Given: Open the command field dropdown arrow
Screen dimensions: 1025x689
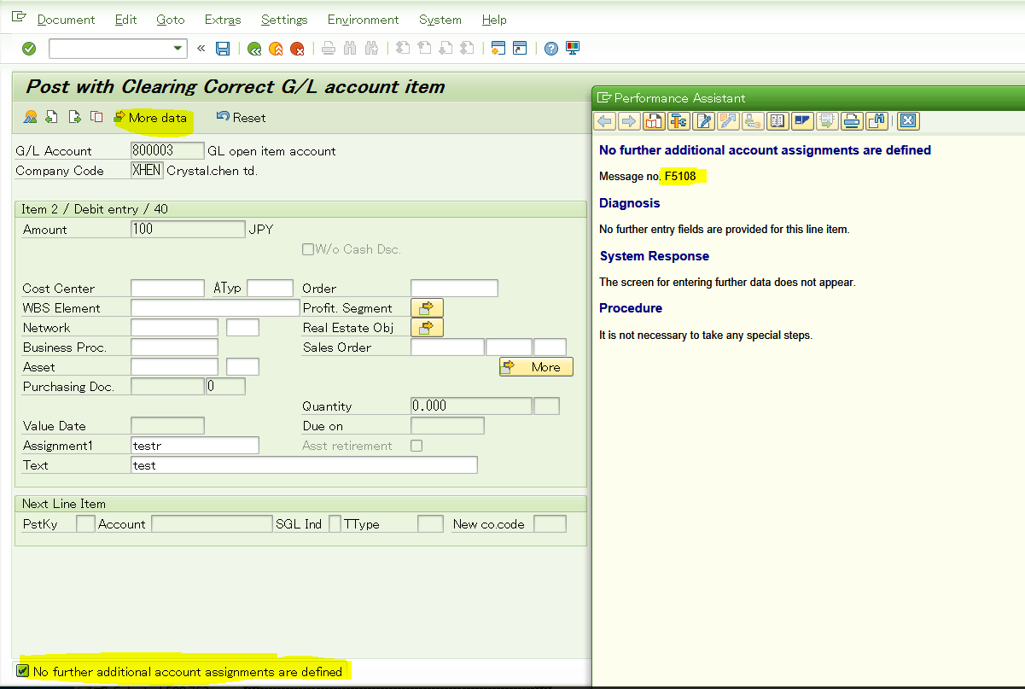Looking at the screenshot, I should click(178, 49).
